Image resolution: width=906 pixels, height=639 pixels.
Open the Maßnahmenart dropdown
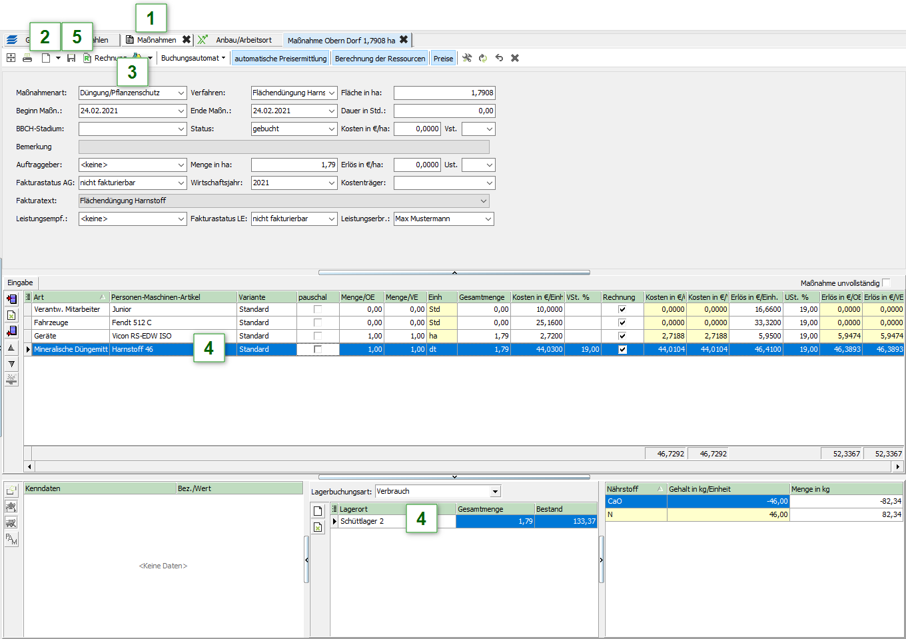coord(181,93)
